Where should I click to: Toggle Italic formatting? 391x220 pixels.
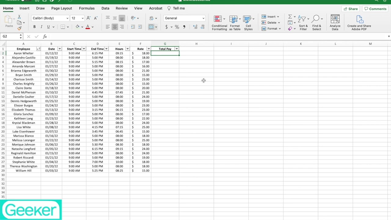pos(41,27)
